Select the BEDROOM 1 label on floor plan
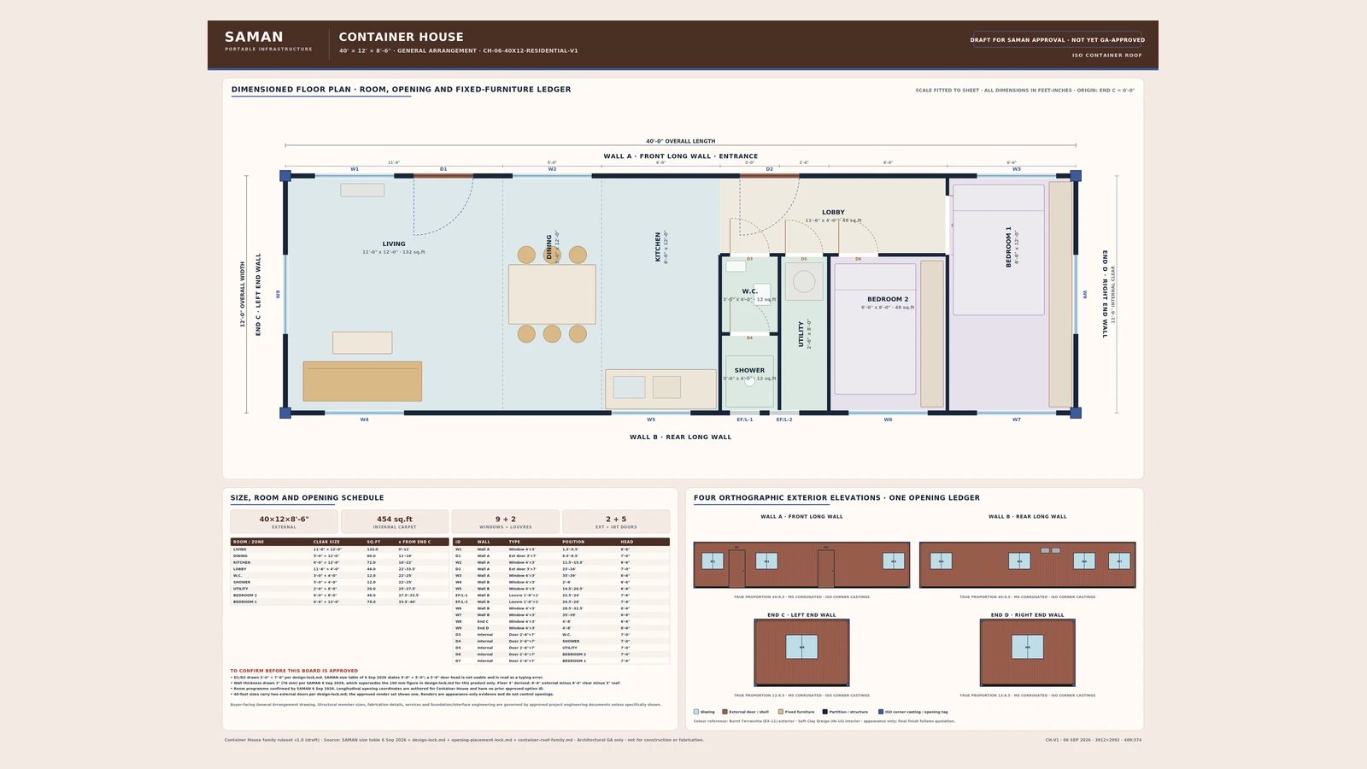1367x769 pixels. tap(1008, 247)
